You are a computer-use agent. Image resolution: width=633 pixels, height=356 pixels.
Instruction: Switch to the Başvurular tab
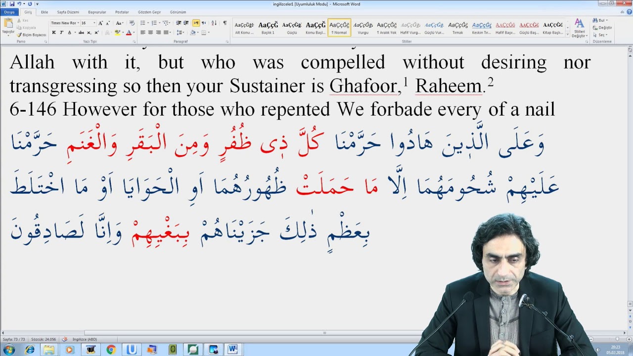pos(97,12)
